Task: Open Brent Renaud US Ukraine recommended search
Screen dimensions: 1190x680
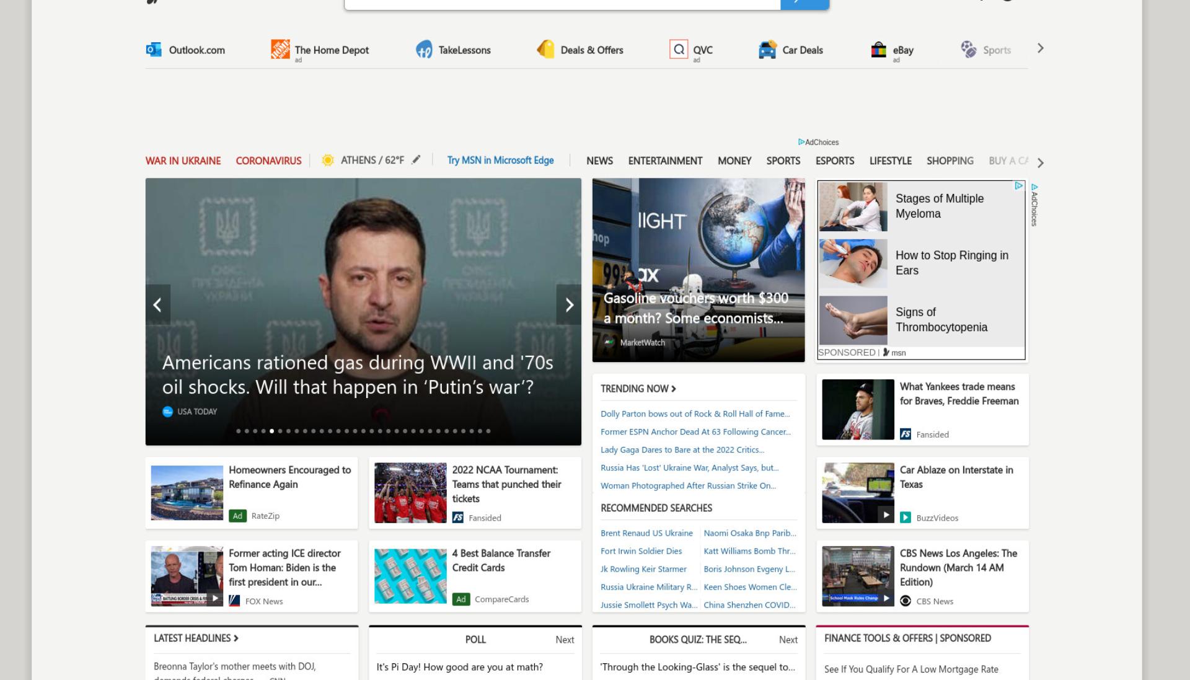Action: tap(646, 533)
